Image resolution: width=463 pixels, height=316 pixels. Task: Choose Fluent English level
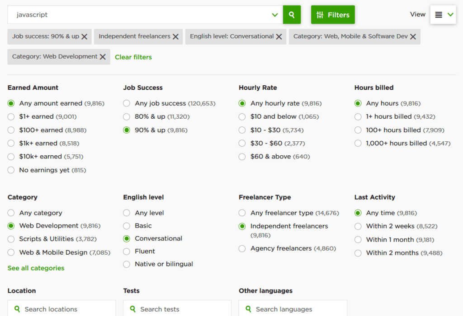(127, 251)
